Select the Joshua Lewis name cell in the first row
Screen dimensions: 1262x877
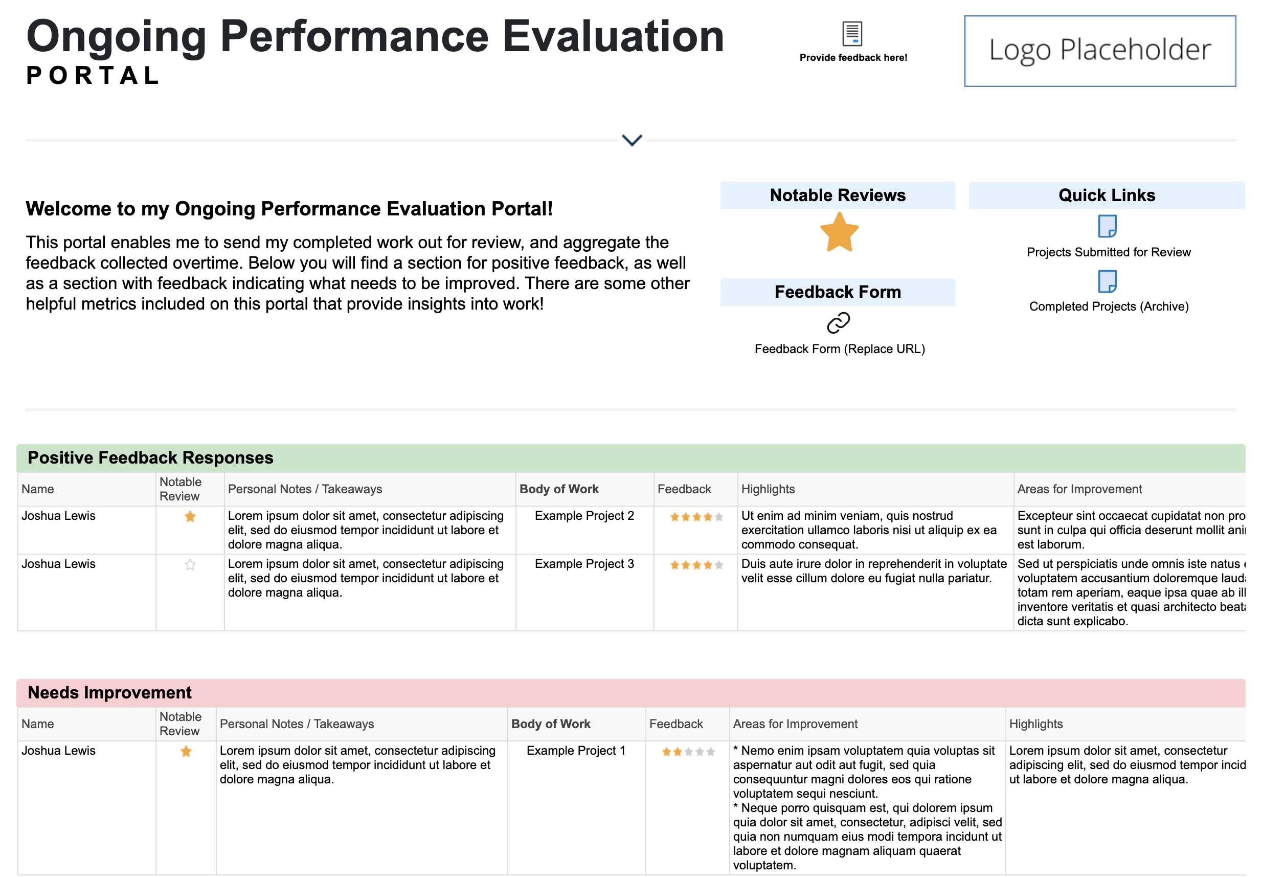(58, 515)
